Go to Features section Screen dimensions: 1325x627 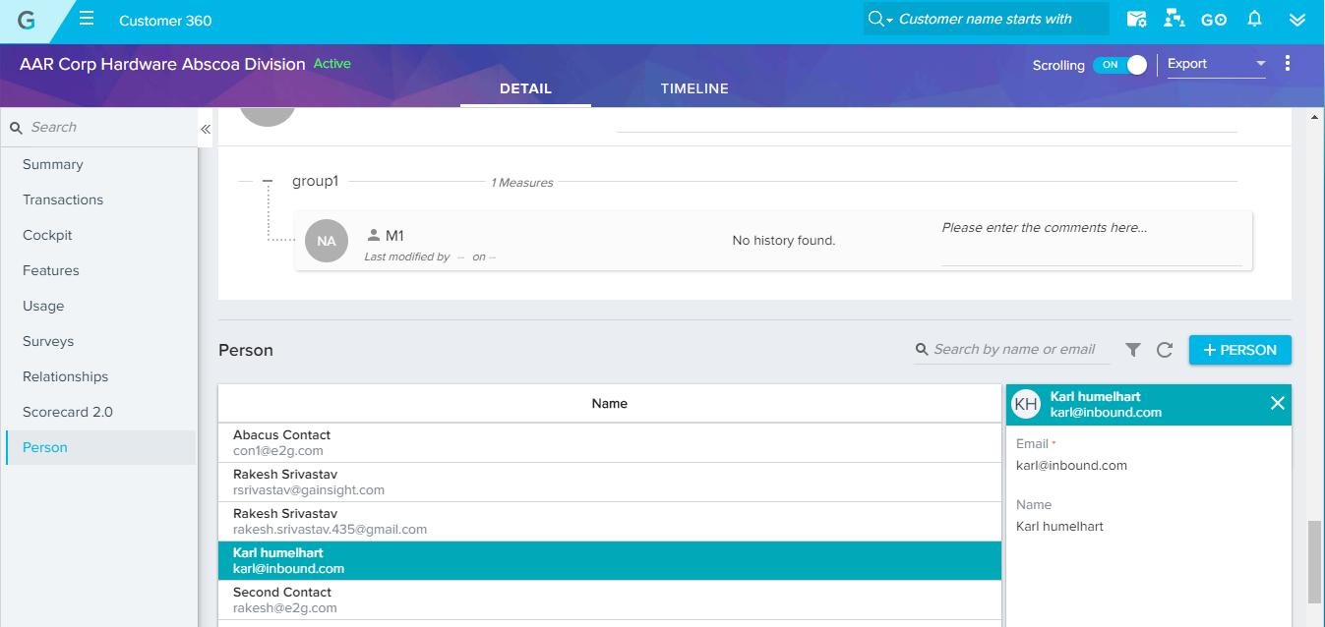51,270
